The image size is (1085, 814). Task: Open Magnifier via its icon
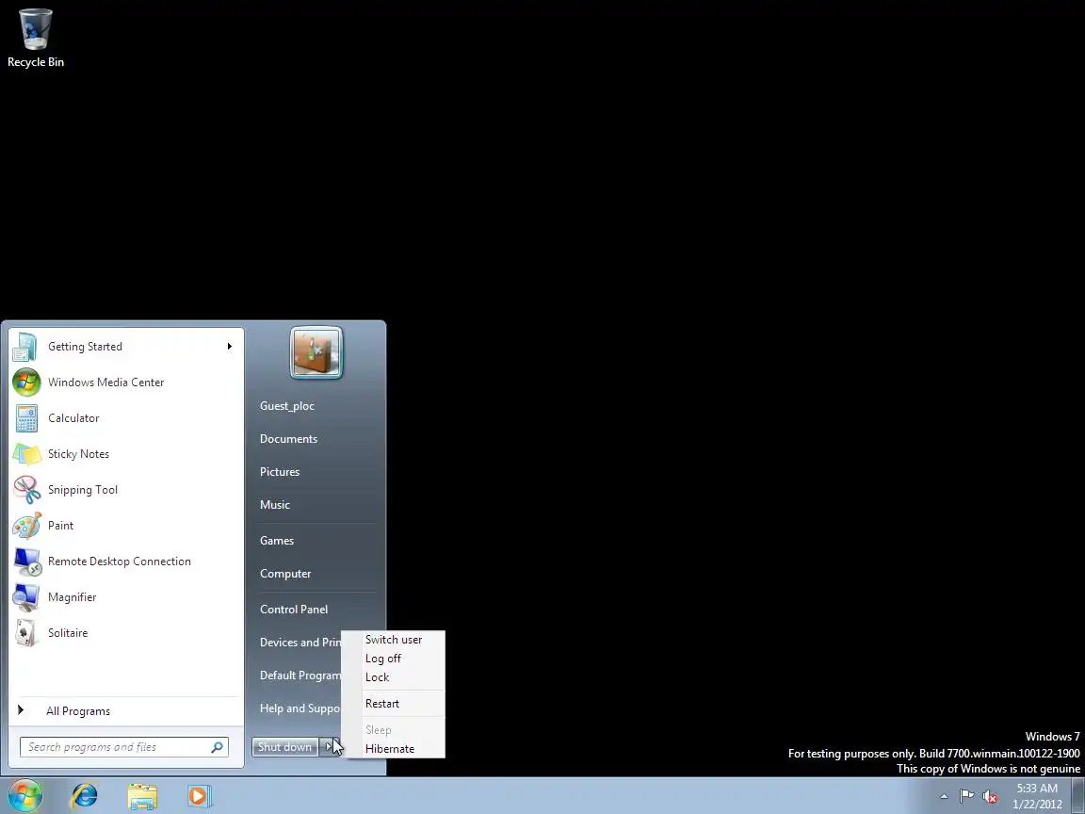pos(26,597)
